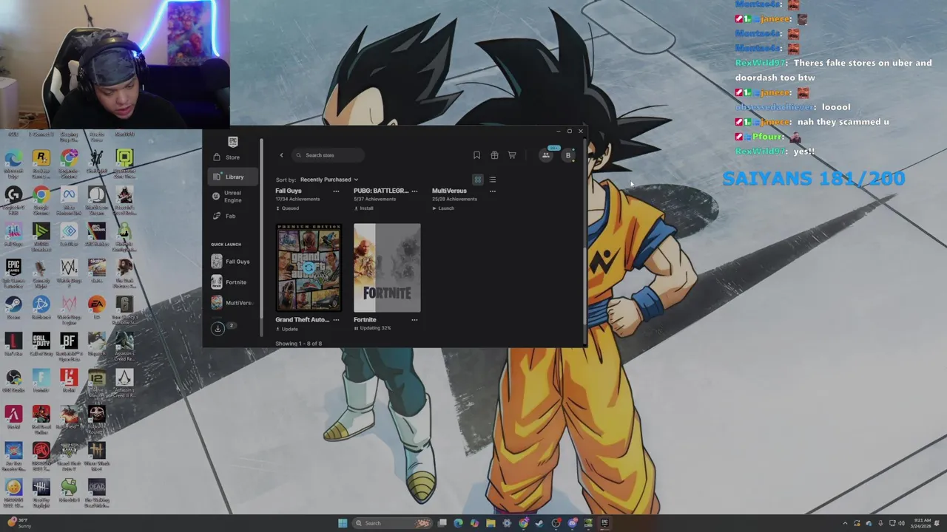Open Fortnite three-dot options menu
The image size is (947, 532).
(414, 320)
